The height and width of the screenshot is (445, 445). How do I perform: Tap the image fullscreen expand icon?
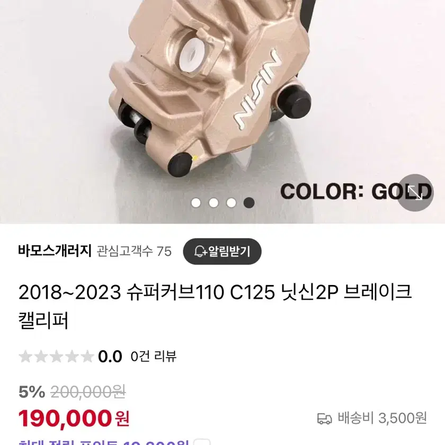415,193
